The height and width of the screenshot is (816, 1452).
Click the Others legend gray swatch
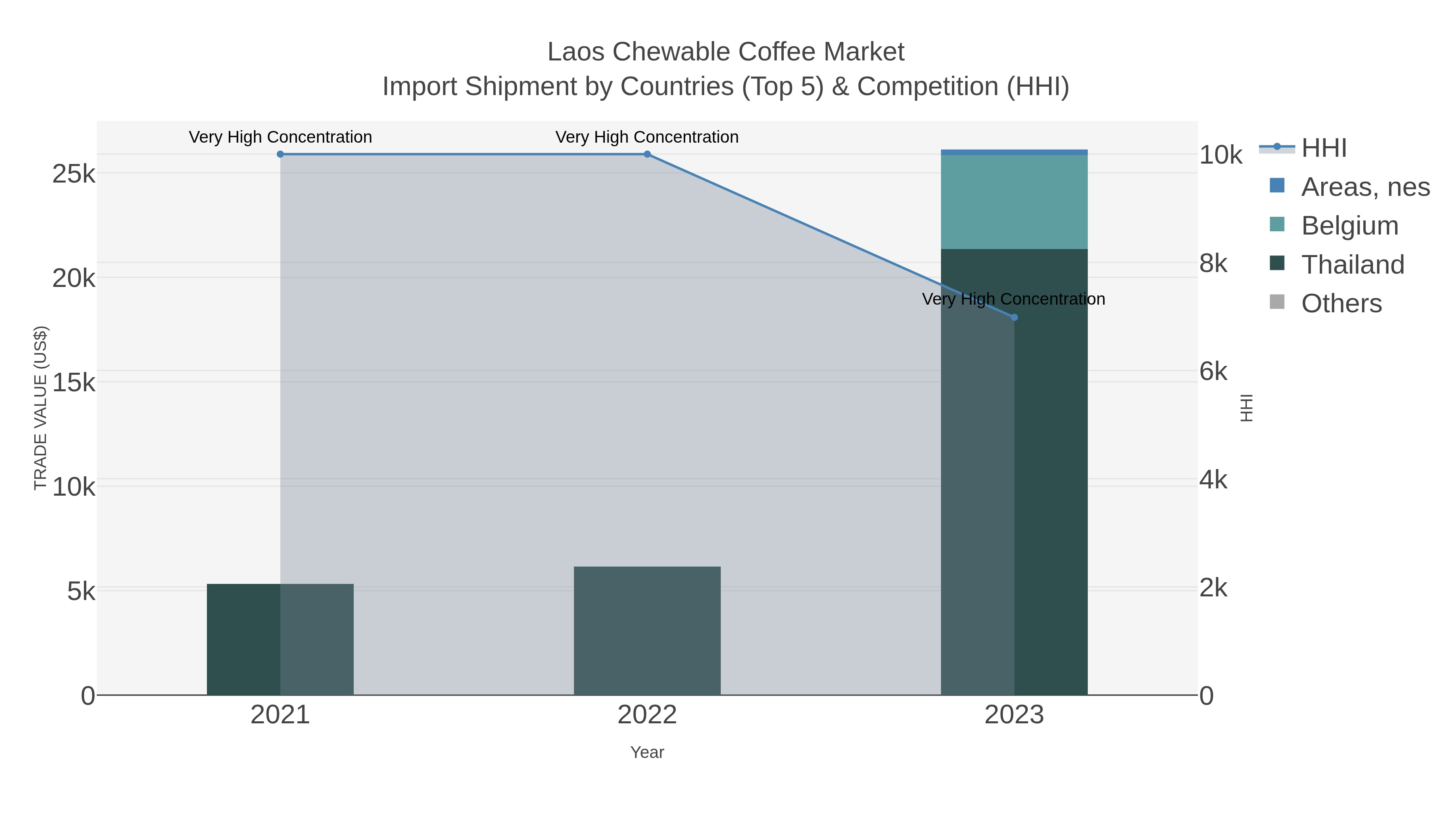point(1277,302)
